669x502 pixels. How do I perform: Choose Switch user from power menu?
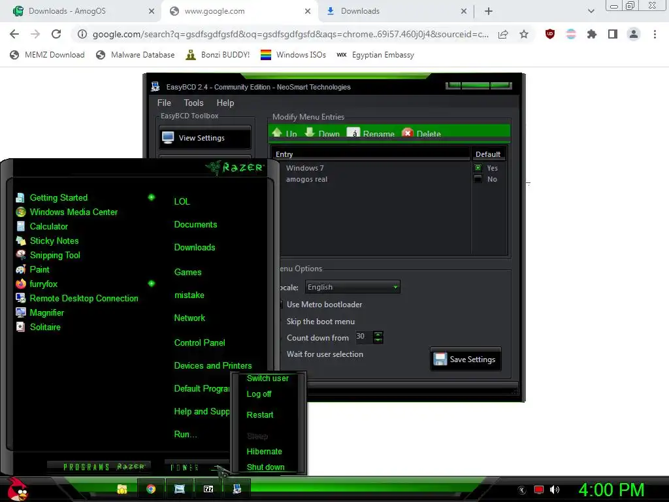[267, 378]
